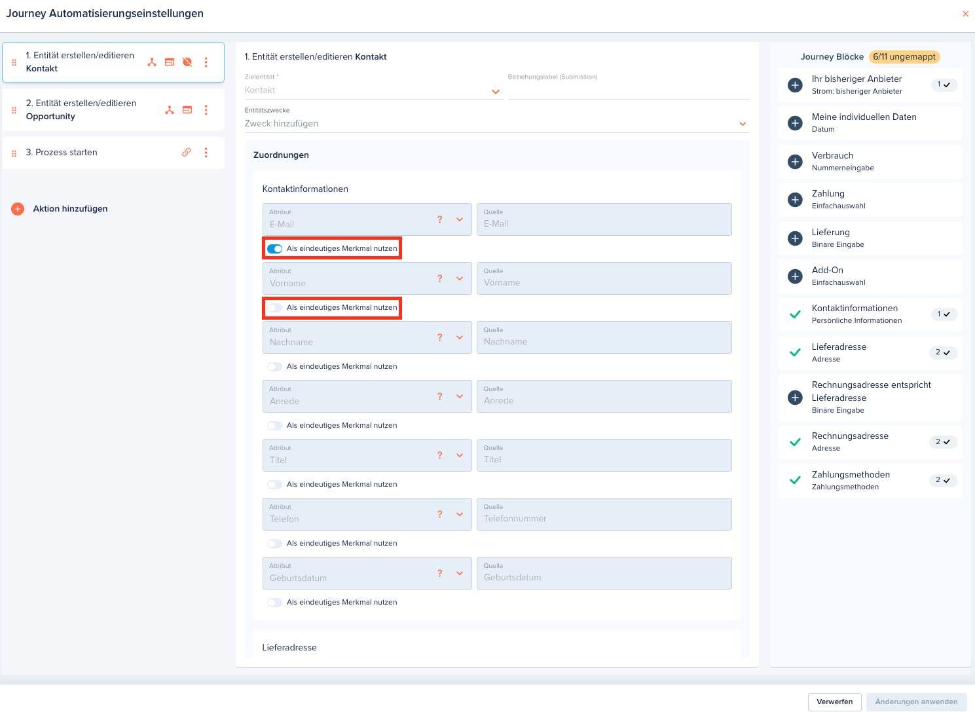Click checkmark of Zahlungsmethoden block
Viewport: 975px width, 714px height.
click(x=795, y=481)
